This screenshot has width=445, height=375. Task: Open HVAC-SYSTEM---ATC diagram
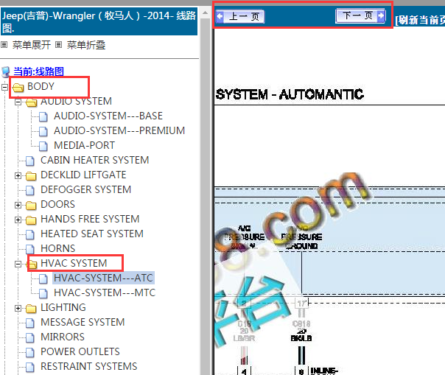(104, 278)
